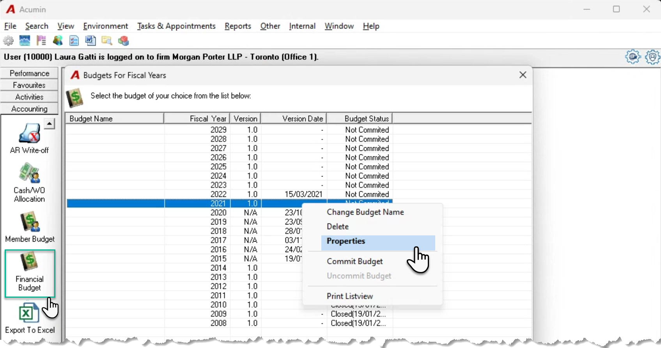This screenshot has width=661, height=348.
Task: Open the Member Budget sidebar icon
Action: (30, 227)
